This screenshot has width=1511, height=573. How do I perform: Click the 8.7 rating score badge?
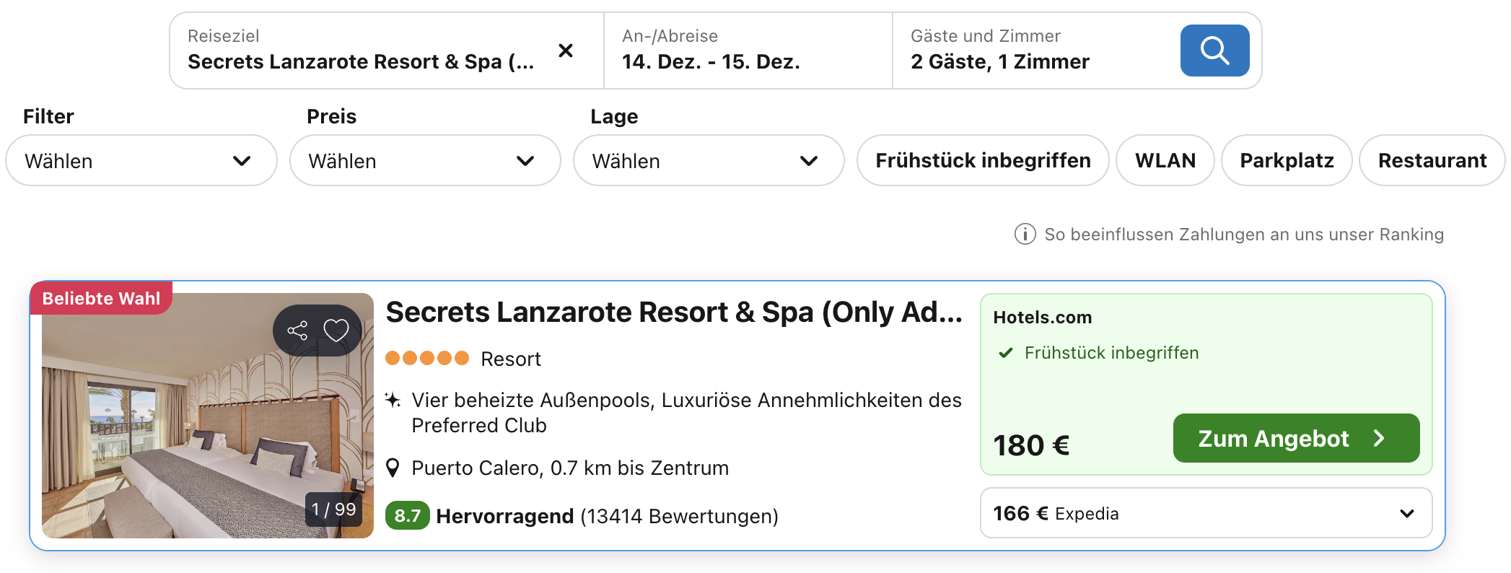[x=407, y=516]
